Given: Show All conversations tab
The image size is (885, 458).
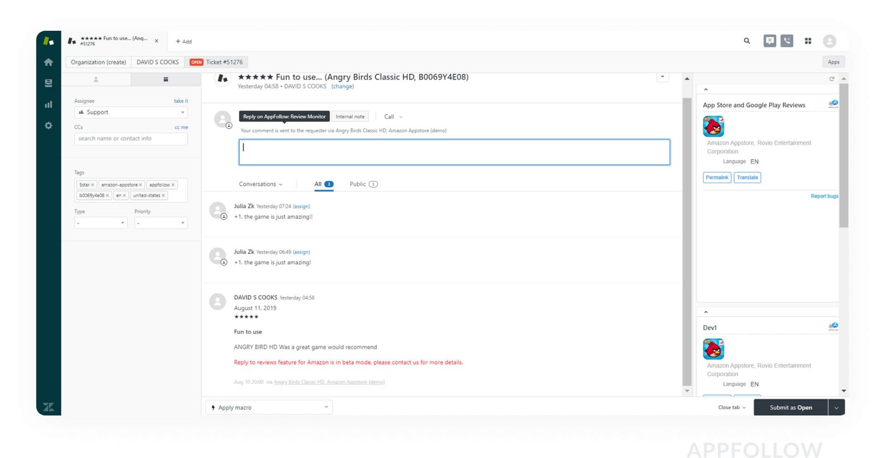Looking at the screenshot, I should pyautogui.click(x=324, y=184).
